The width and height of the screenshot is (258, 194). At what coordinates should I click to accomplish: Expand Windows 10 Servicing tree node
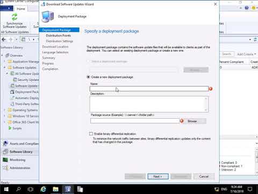(5, 116)
